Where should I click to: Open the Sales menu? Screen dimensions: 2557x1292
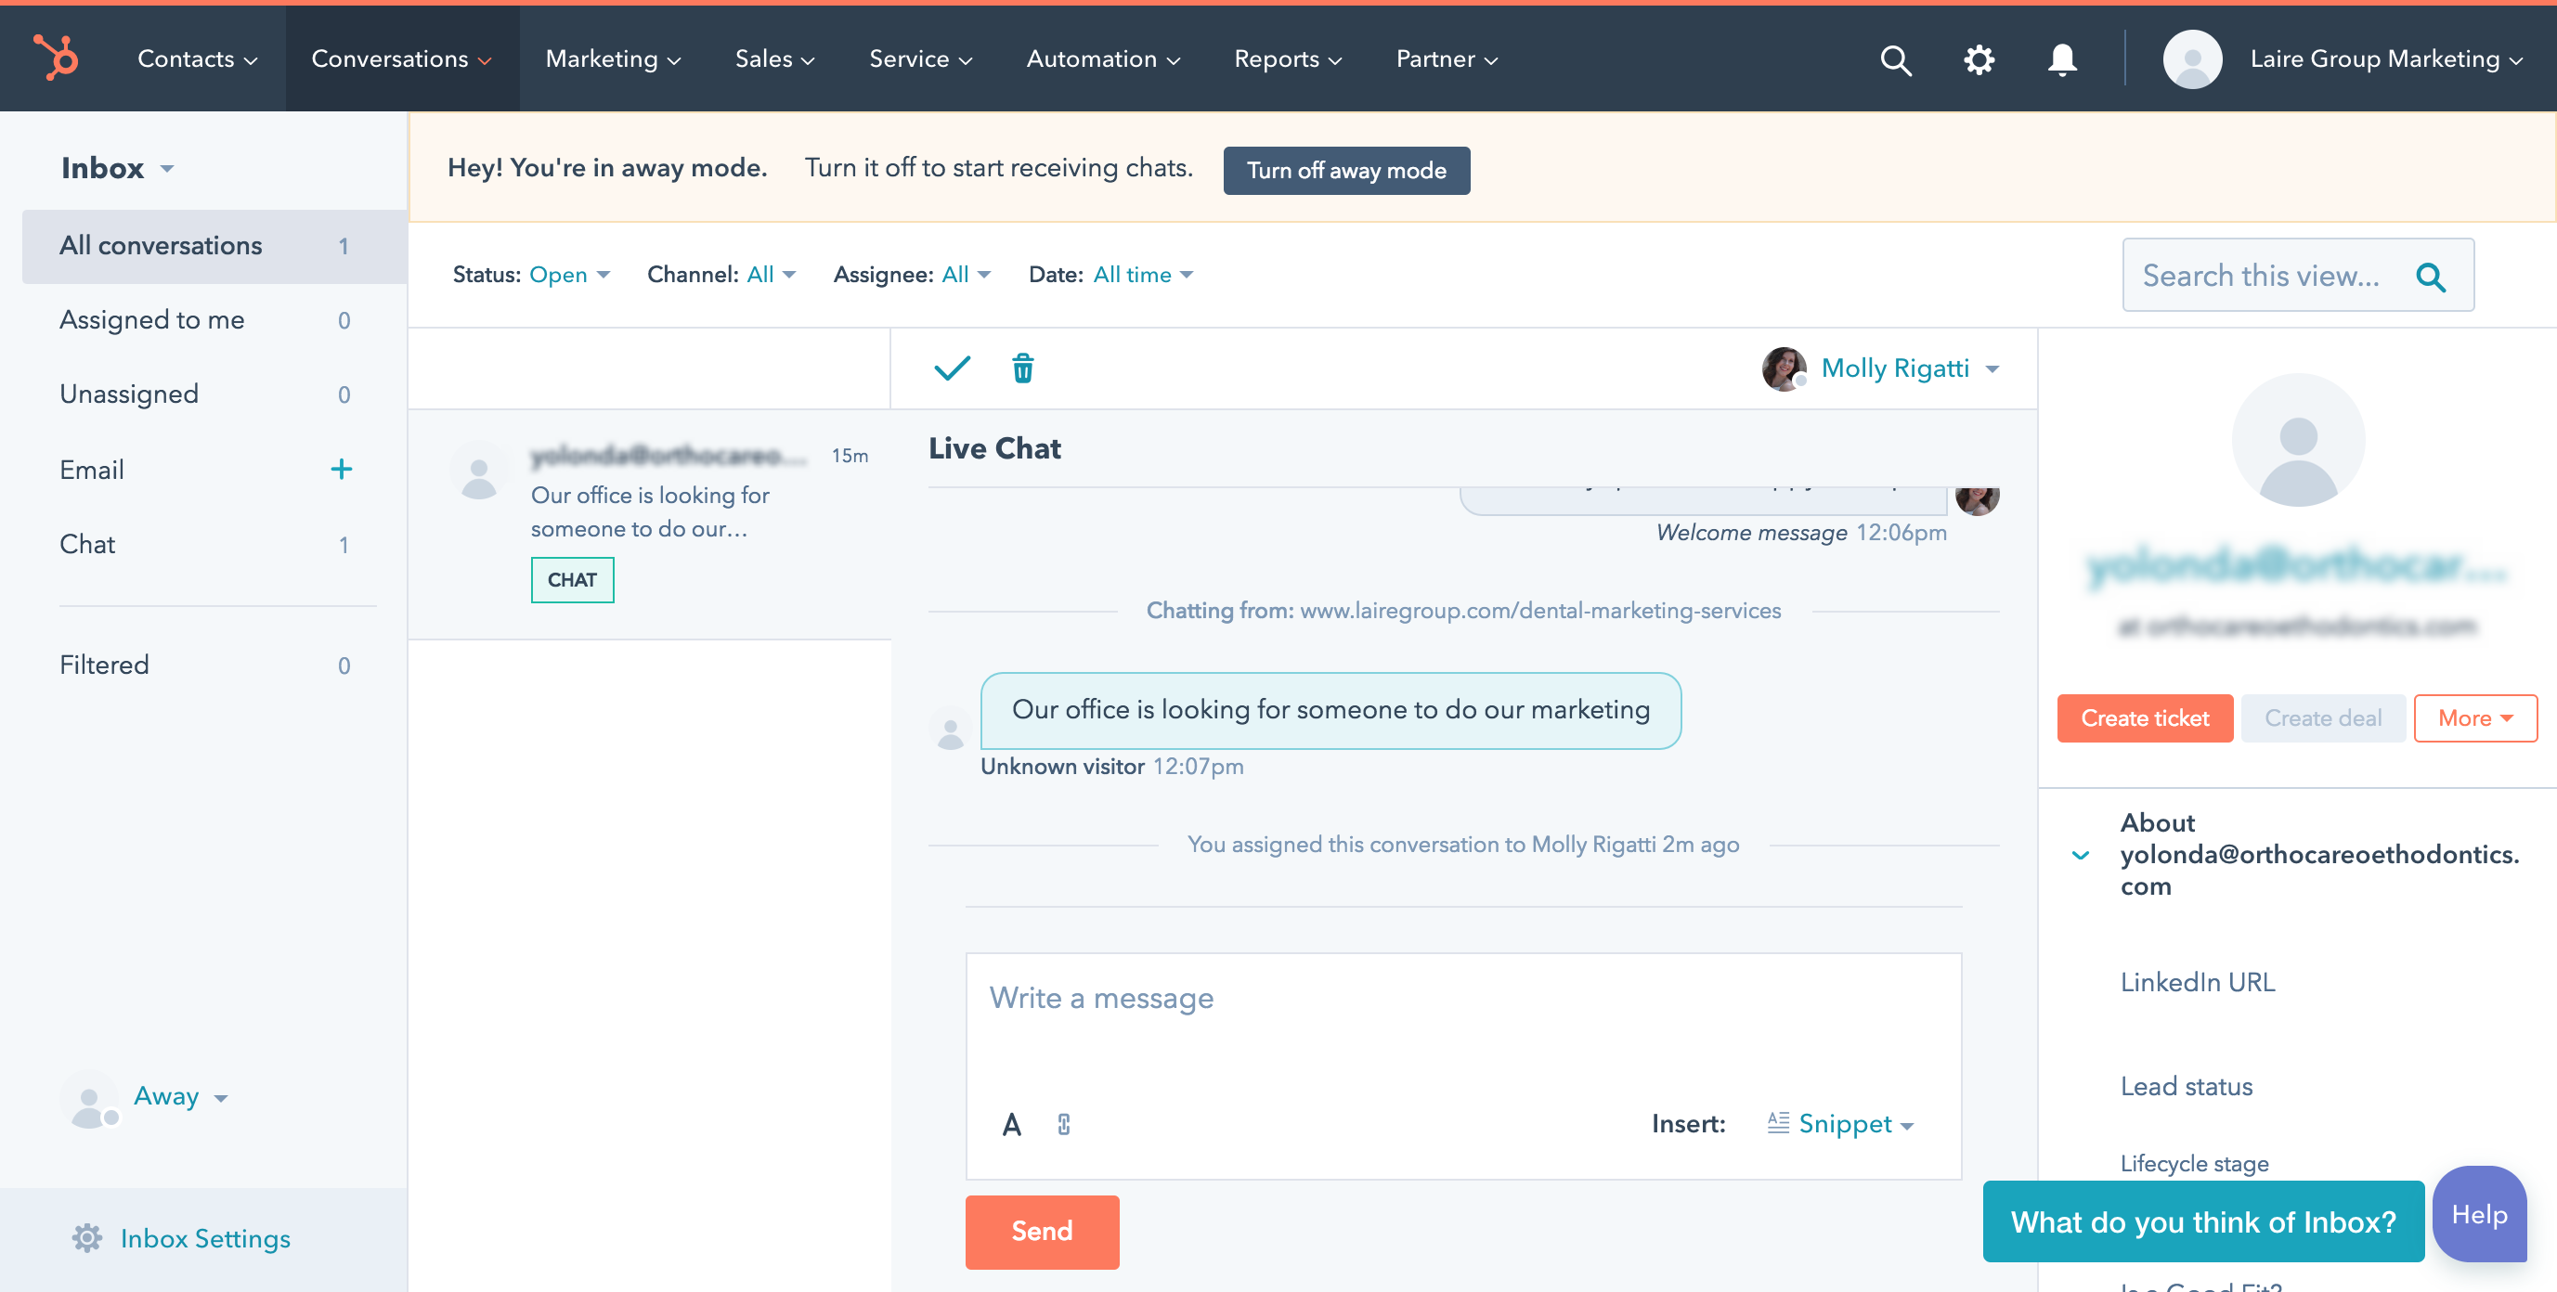pos(774,58)
